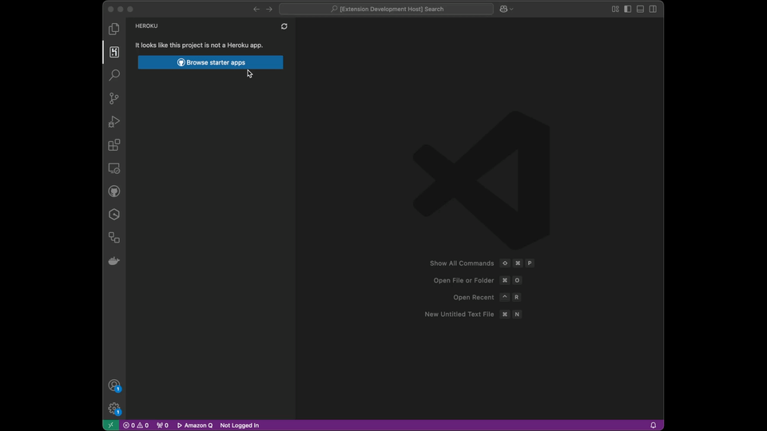The width and height of the screenshot is (767, 431).
Task: Open the Search view icon
Action: point(114,75)
